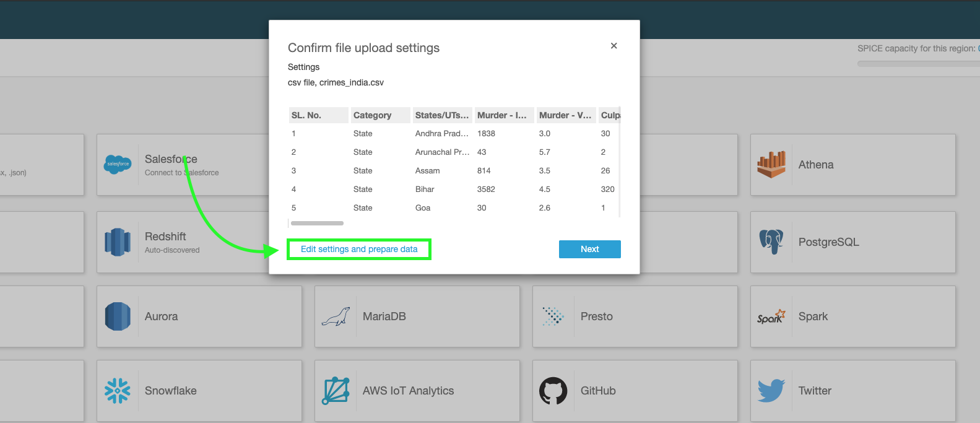Click the GitHub octocat icon
The height and width of the screenshot is (423, 980).
(x=553, y=391)
